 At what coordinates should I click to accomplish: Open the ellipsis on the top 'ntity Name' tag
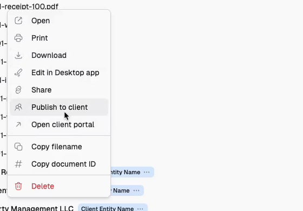[147, 172]
